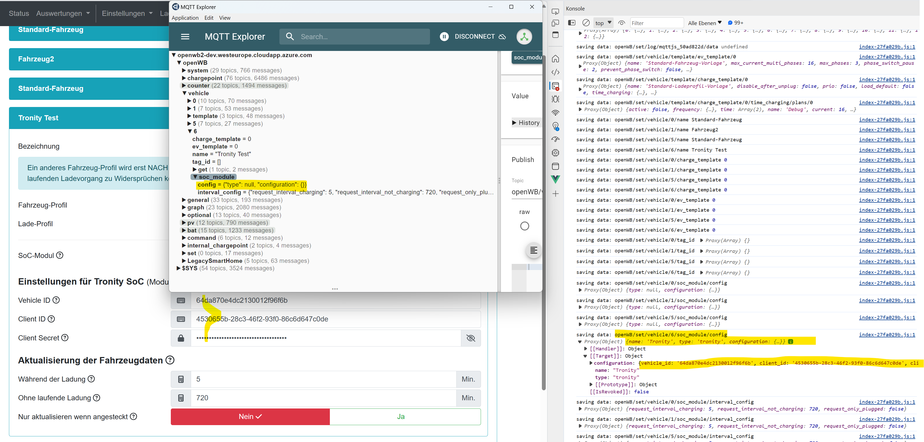Clear the console with the clear icon
The image size is (924, 442).
pyautogui.click(x=586, y=23)
